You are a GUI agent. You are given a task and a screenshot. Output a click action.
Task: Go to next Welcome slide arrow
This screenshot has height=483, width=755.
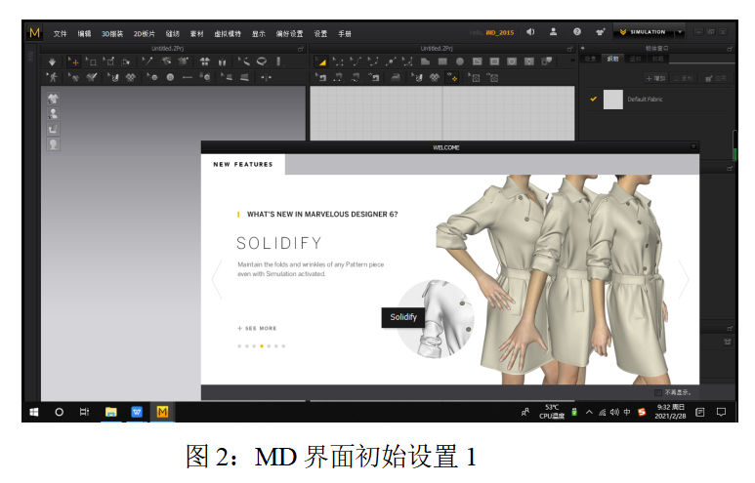coord(684,279)
